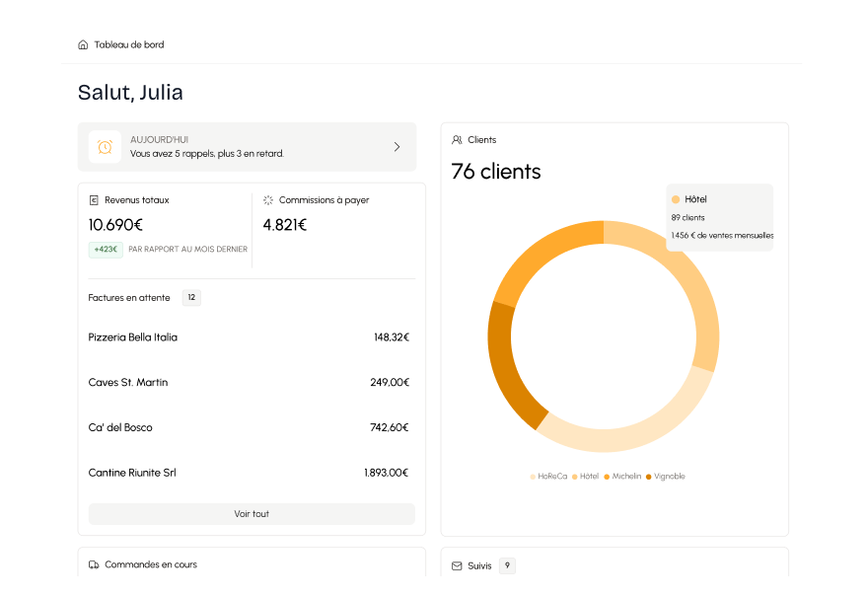Open the Pizzeria Bella Italia invoice

click(x=249, y=337)
